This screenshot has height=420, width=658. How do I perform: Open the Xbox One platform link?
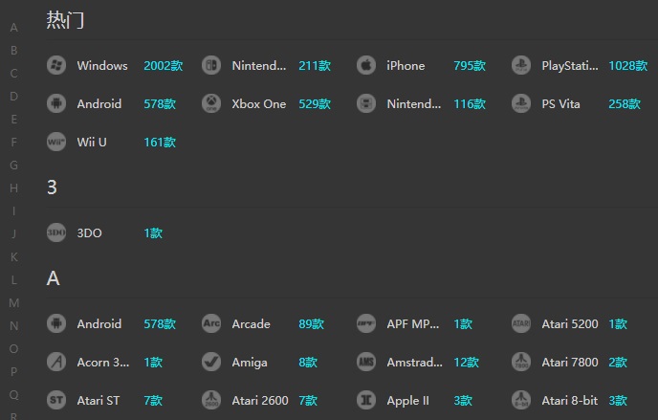[x=258, y=103]
